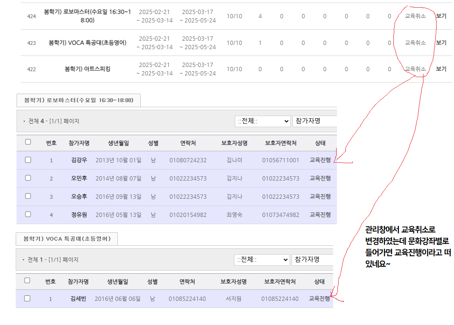The image size is (454, 325).
Task: Check the box for participant 김세빈
Action: tap(27, 298)
